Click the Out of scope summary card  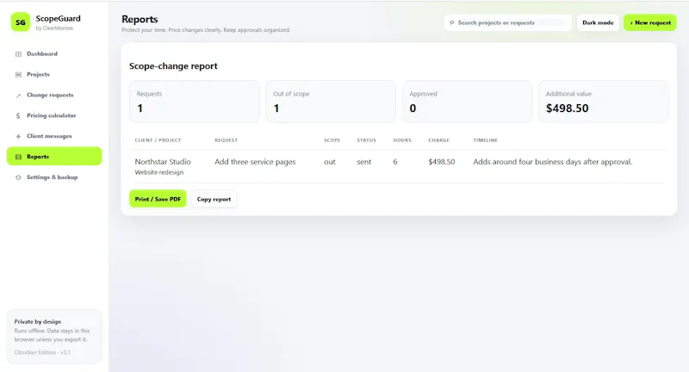click(331, 102)
